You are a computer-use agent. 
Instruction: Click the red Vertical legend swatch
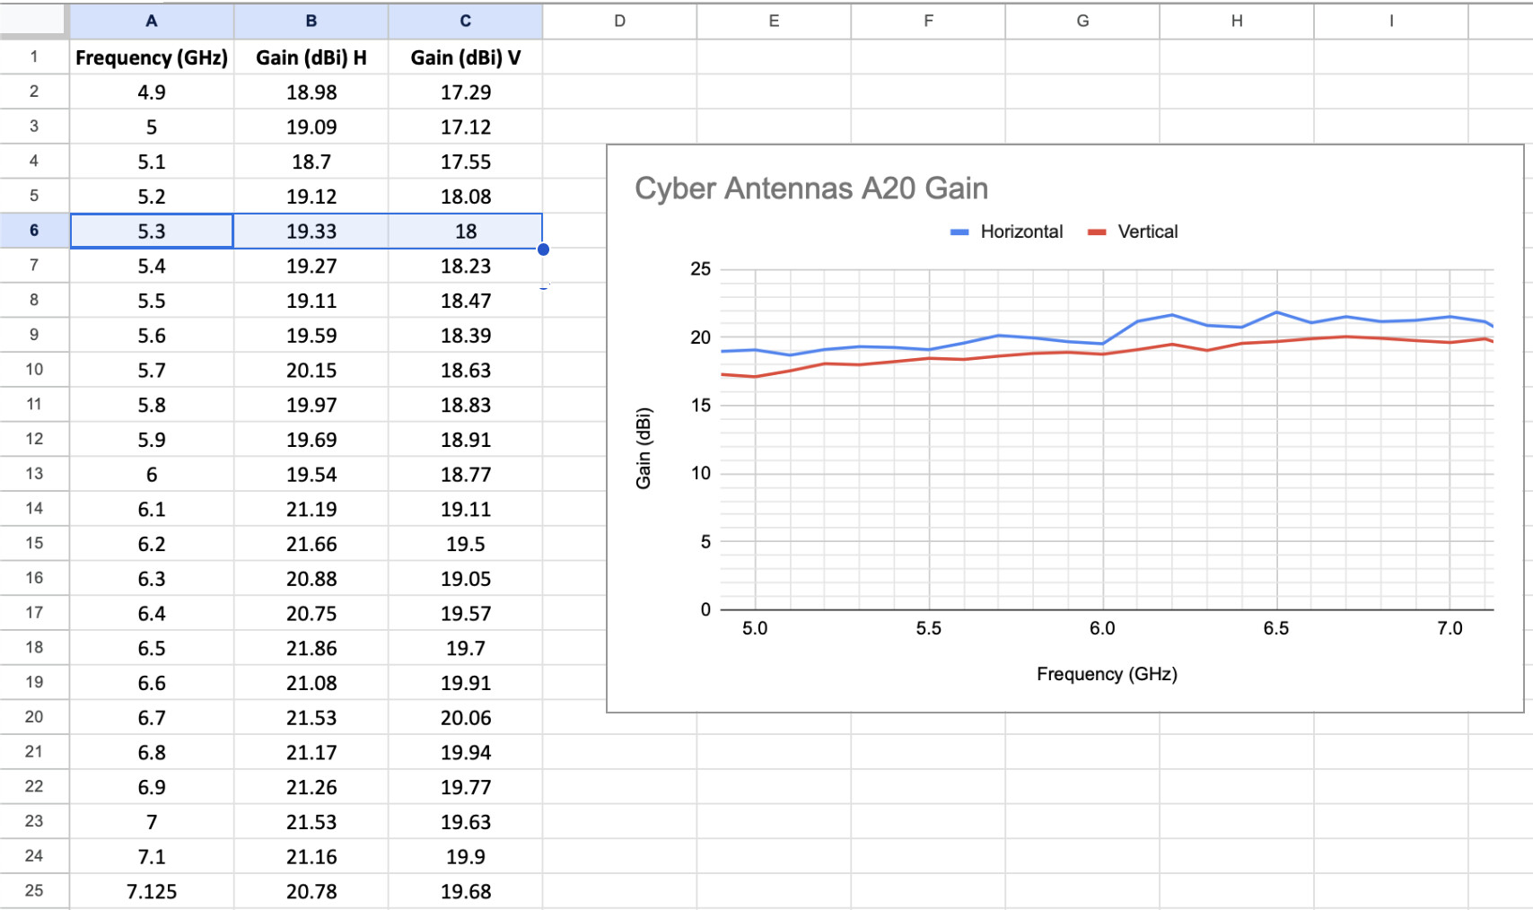1097,232
